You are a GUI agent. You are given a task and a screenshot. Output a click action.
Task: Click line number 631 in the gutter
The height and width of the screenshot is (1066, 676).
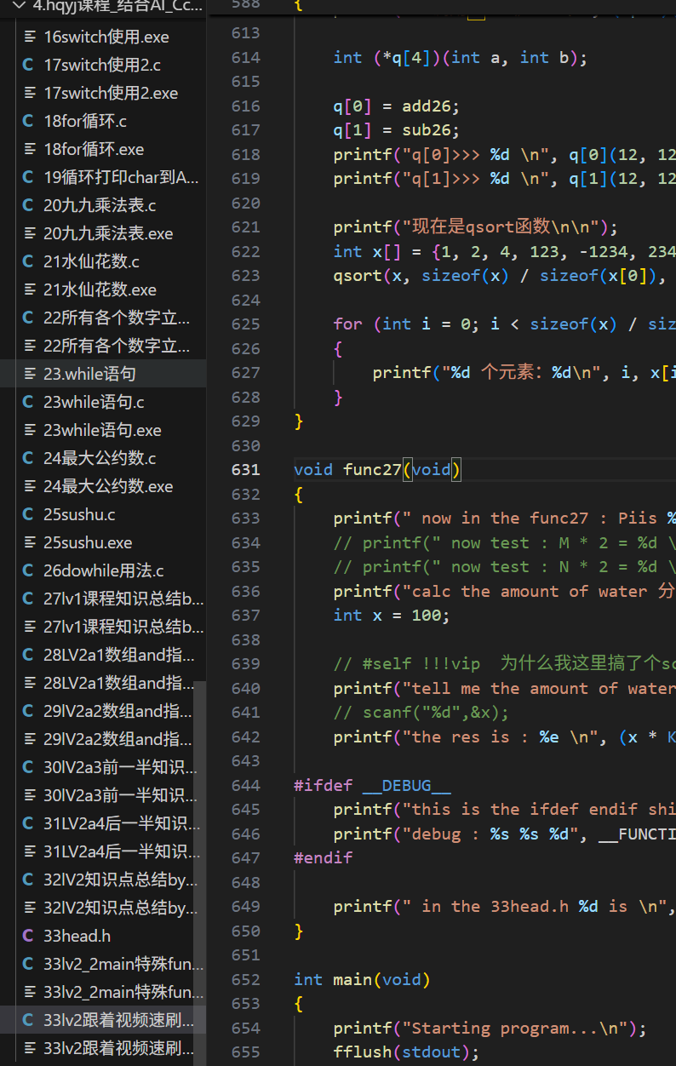pos(245,469)
